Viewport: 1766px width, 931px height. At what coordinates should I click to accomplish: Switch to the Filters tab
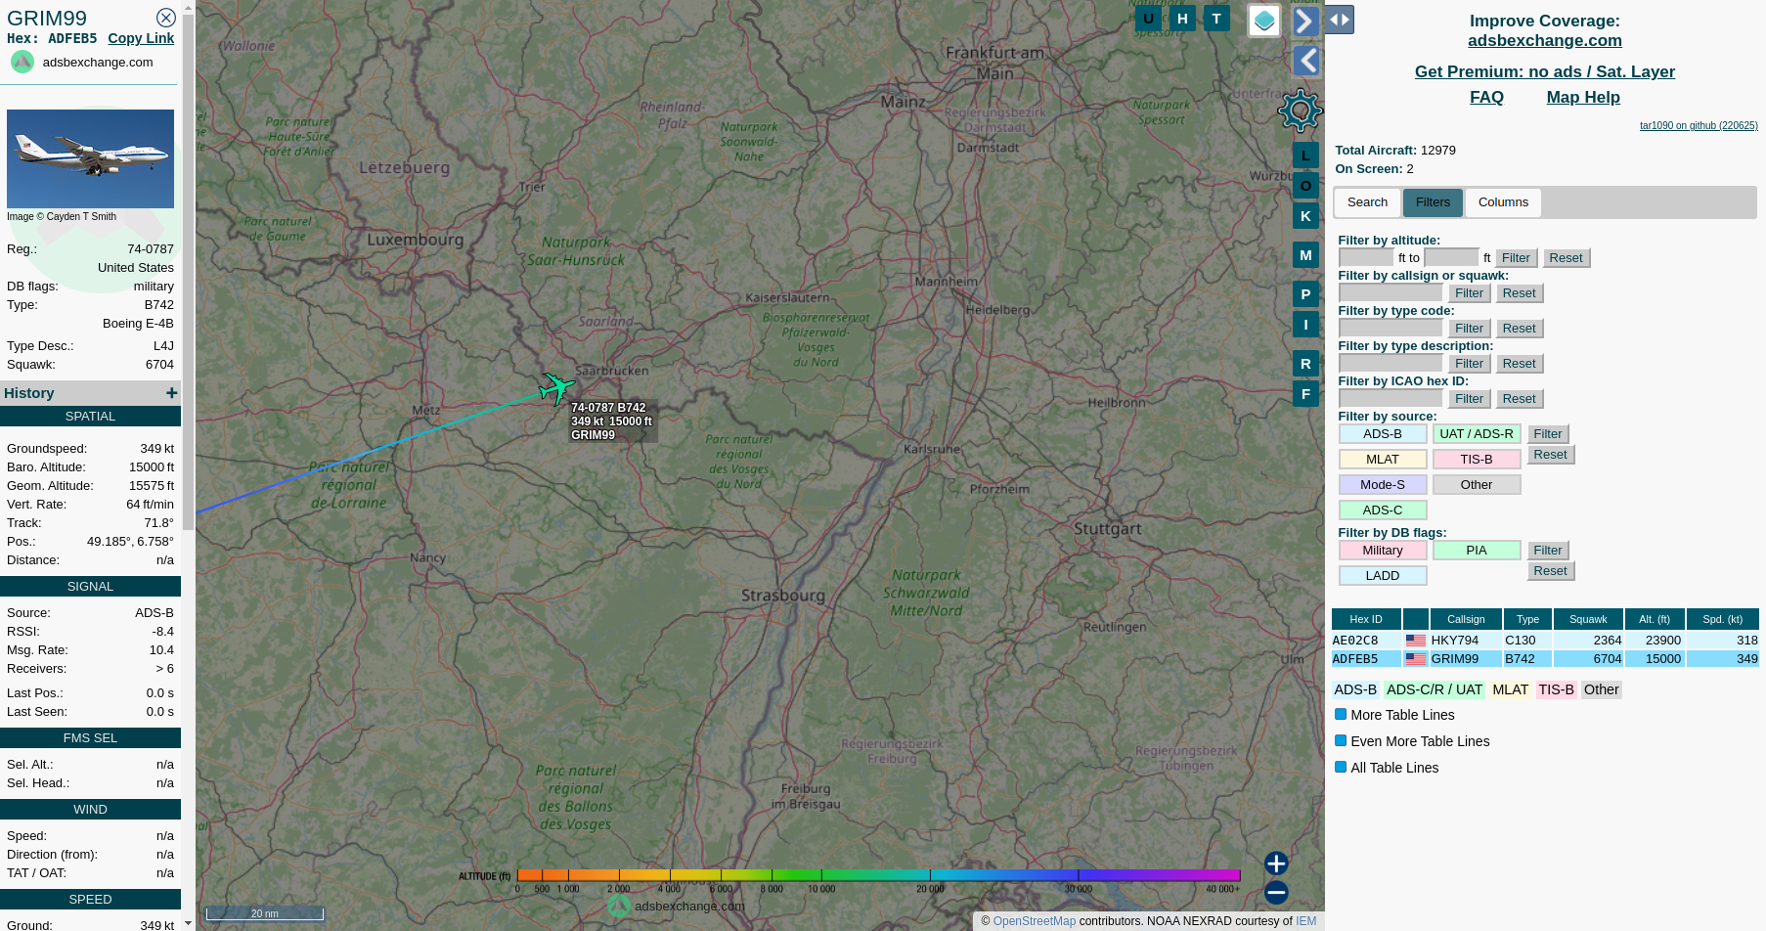coord(1433,202)
